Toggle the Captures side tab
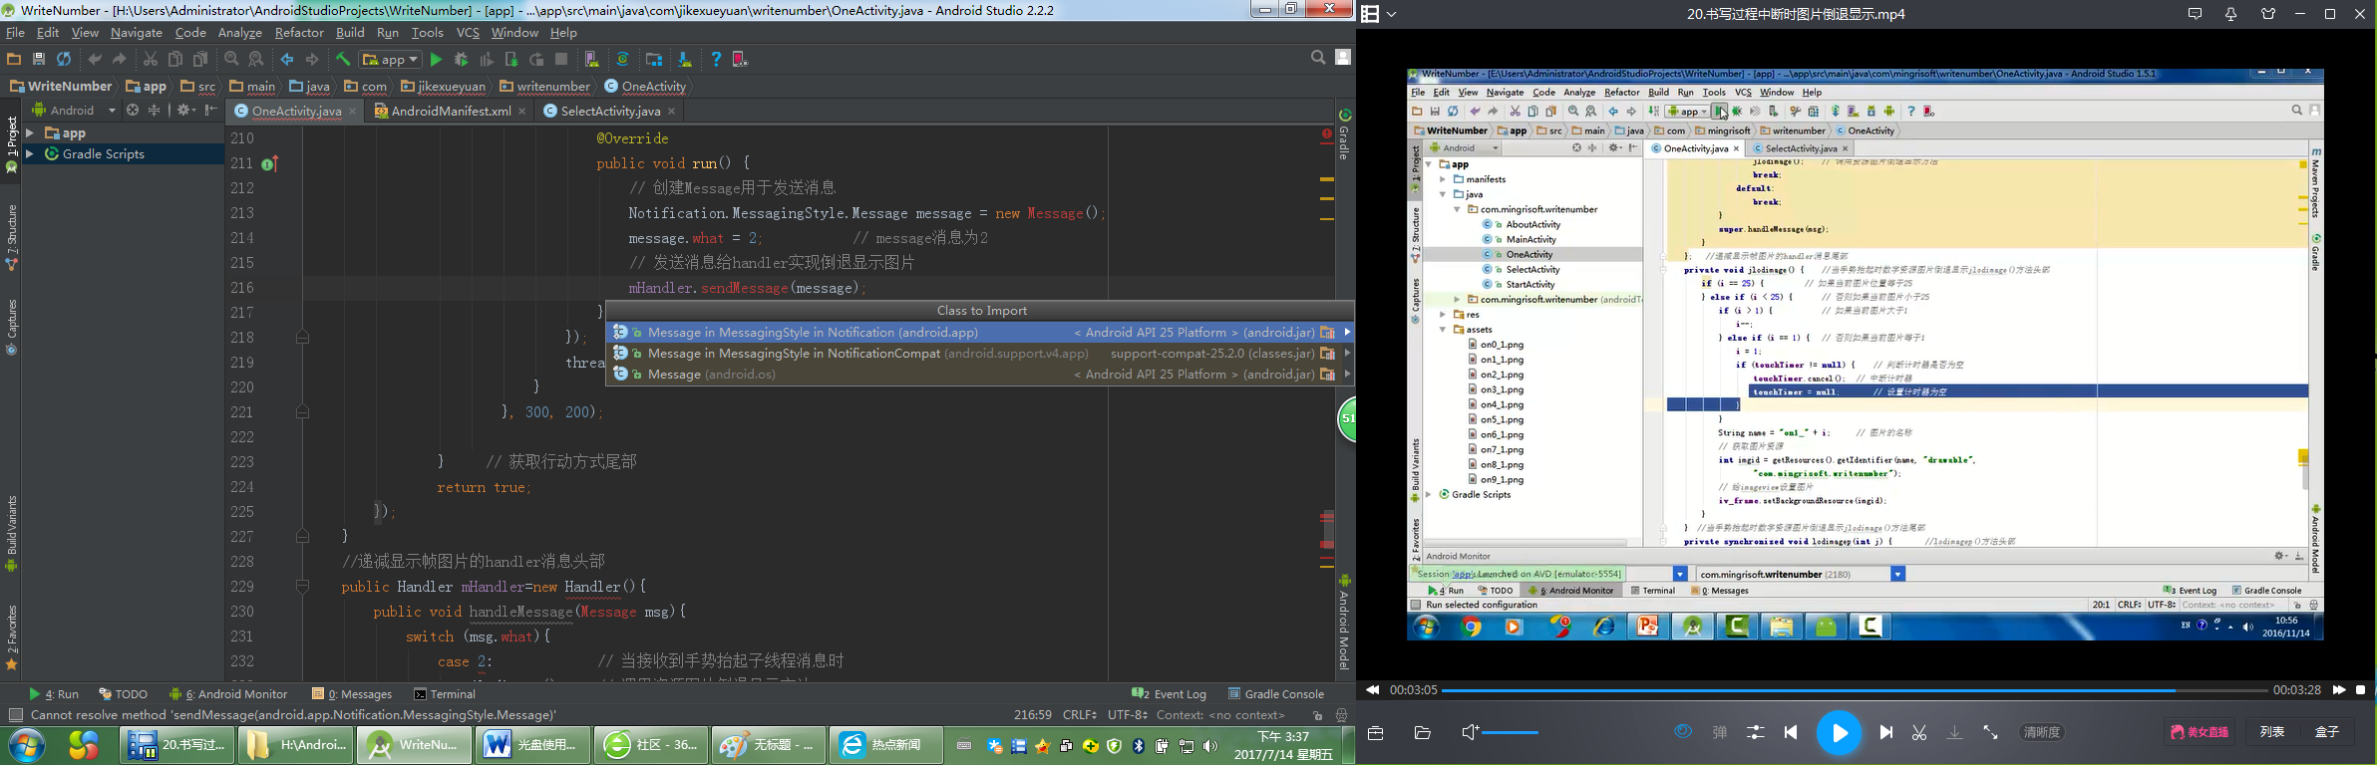Image resolution: width=2377 pixels, height=765 pixels. [x=12, y=327]
